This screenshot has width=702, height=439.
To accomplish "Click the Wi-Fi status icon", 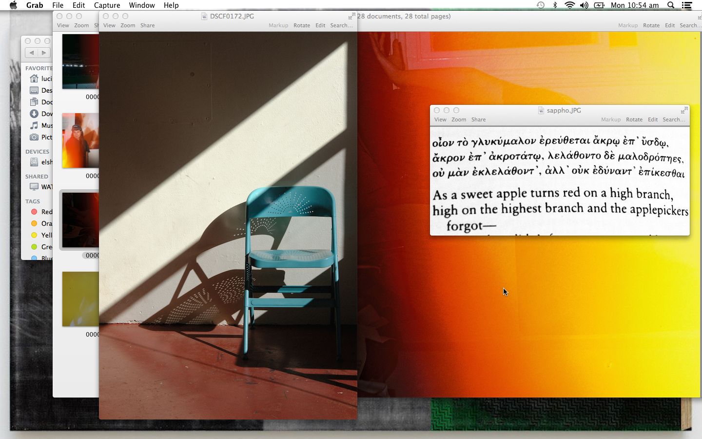I will [569, 5].
